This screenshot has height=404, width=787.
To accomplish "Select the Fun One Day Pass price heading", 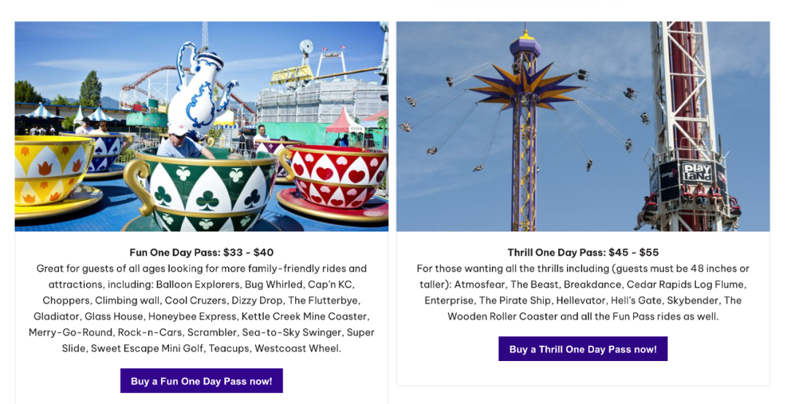I will click(x=201, y=252).
